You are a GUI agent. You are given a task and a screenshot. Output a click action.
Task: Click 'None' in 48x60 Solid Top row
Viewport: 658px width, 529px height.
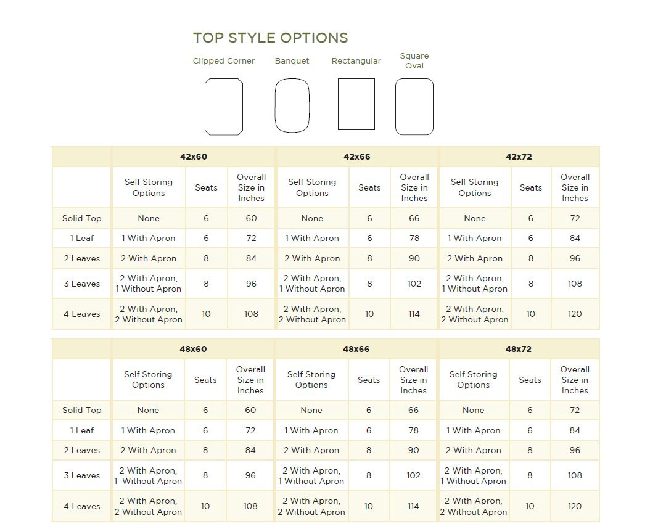point(148,410)
